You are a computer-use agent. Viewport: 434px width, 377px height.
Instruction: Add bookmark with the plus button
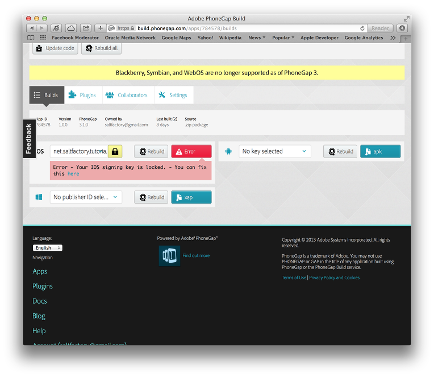point(101,28)
